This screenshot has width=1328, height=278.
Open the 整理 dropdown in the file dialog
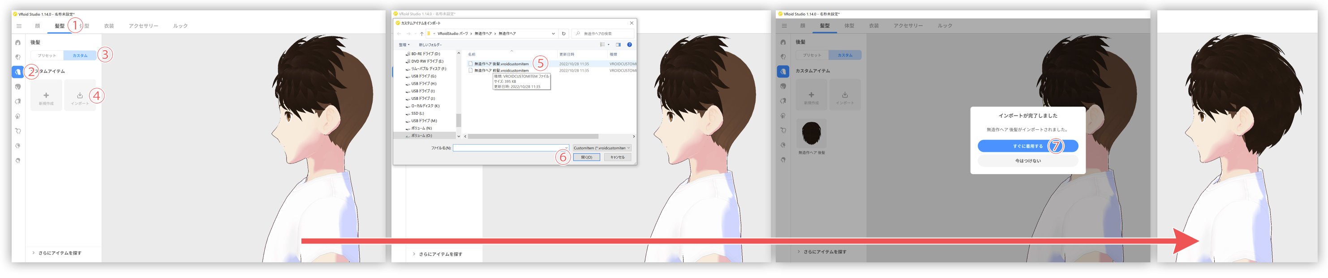404,45
